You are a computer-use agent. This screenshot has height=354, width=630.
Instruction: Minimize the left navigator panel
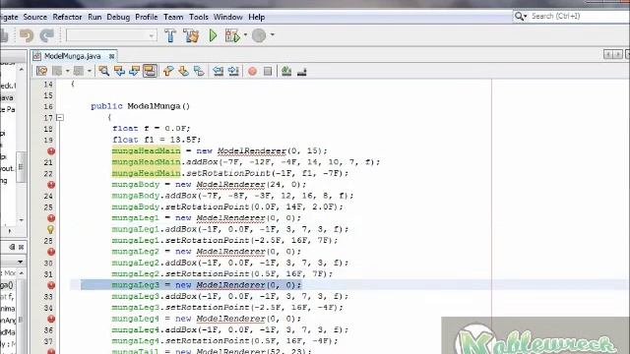pos(13,247)
